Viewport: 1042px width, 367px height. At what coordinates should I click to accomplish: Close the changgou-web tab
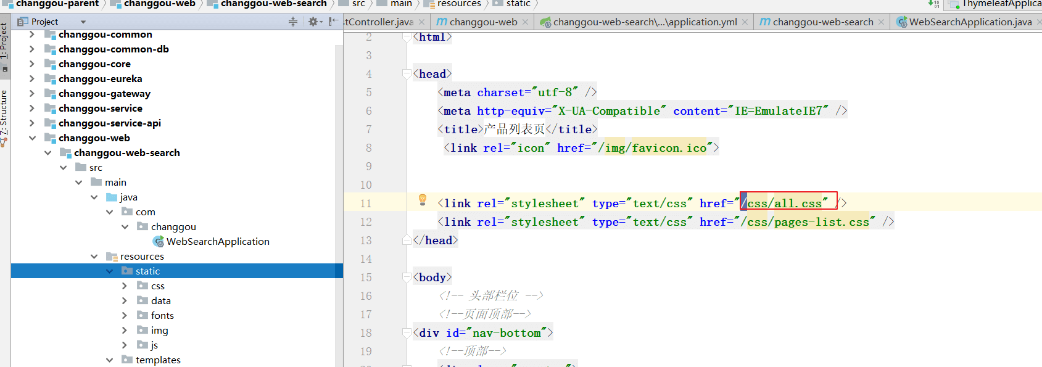pos(525,22)
